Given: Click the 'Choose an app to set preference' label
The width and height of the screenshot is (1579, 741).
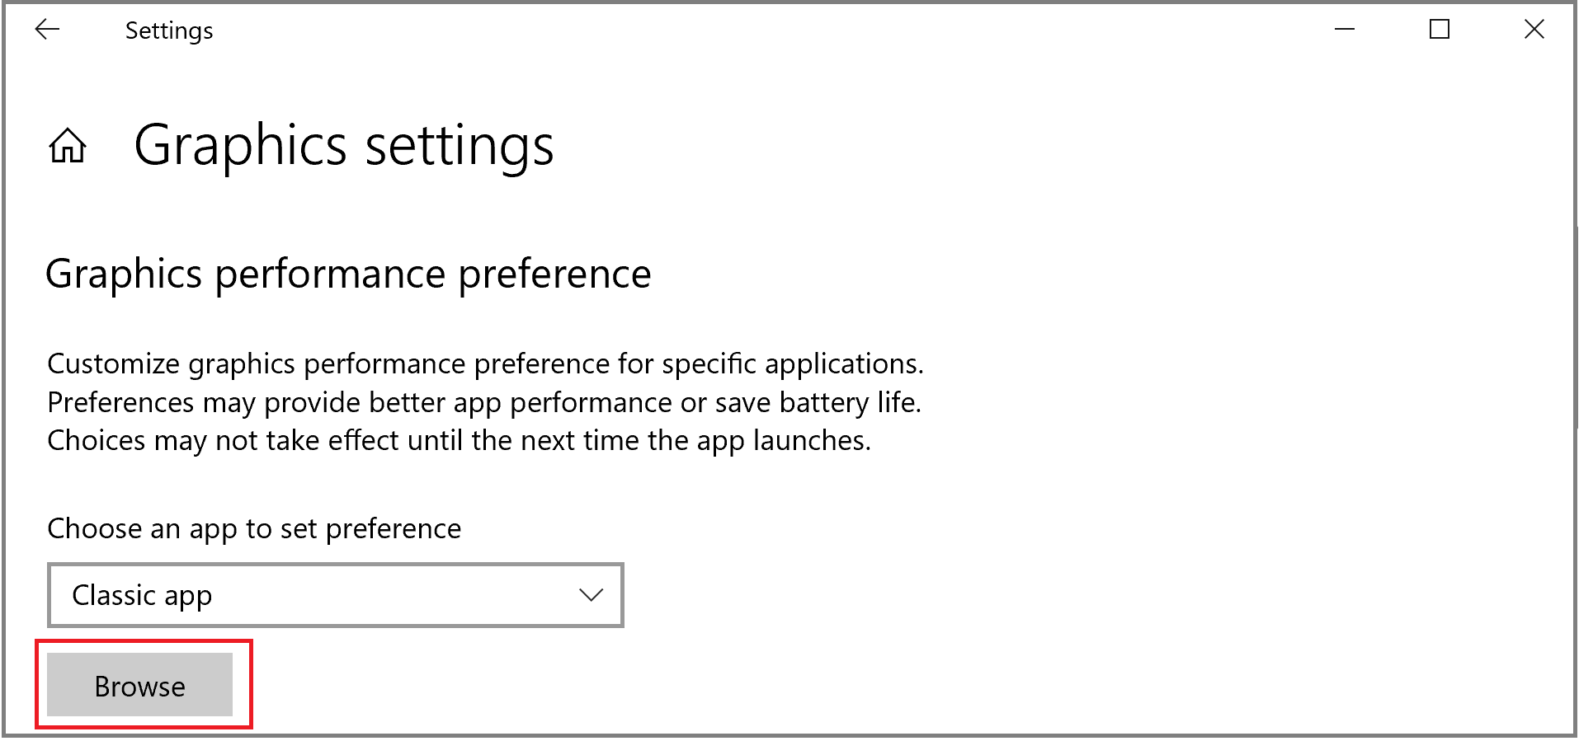Looking at the screenshot, I should click(x=254, y=528).
